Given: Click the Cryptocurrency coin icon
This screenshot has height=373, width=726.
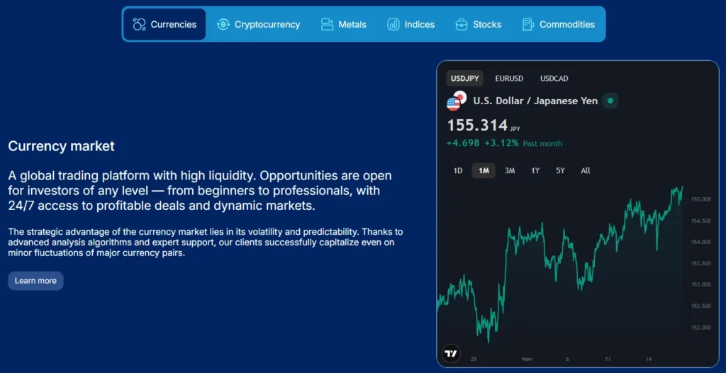Looking at the screenshot, I should pos(223,24).
